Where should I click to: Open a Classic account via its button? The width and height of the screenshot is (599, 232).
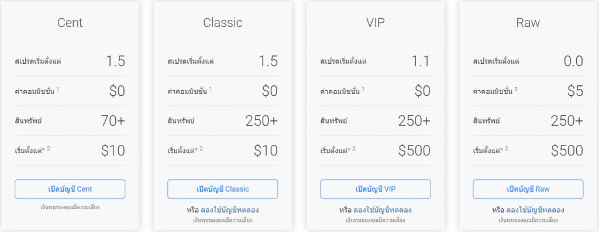223,189
